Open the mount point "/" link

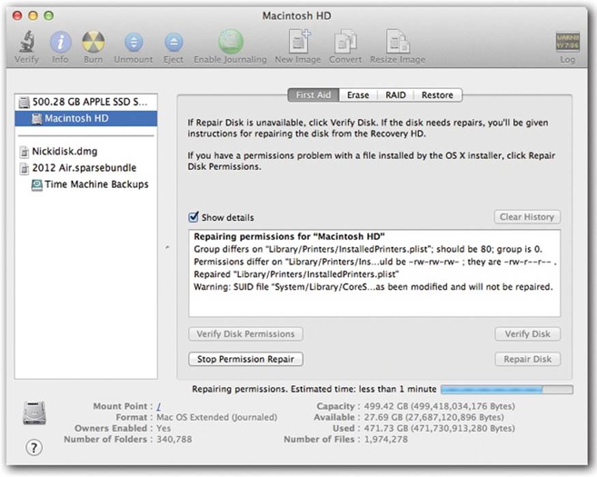(159, 407)
